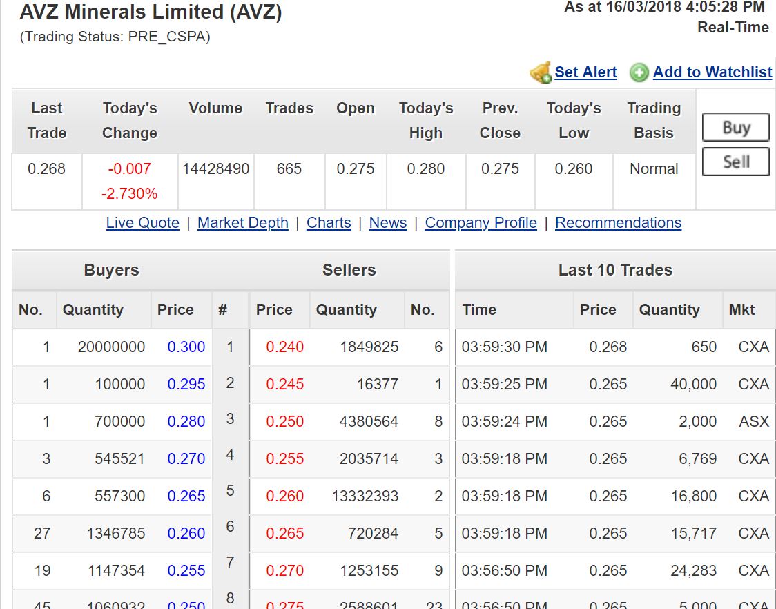
Task: Open the Market Depth link
Action: pos(242,223)
